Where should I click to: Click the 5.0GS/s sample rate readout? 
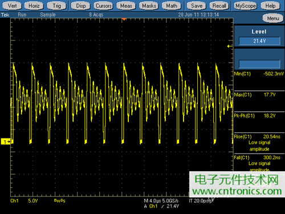tap(170, 201)
